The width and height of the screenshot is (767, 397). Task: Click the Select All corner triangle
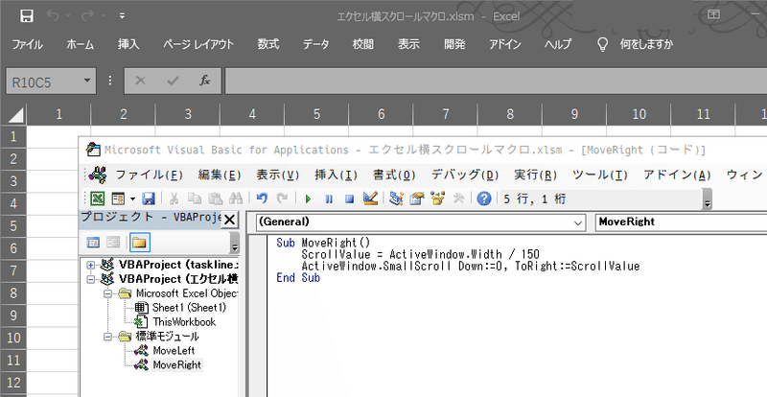14,115
